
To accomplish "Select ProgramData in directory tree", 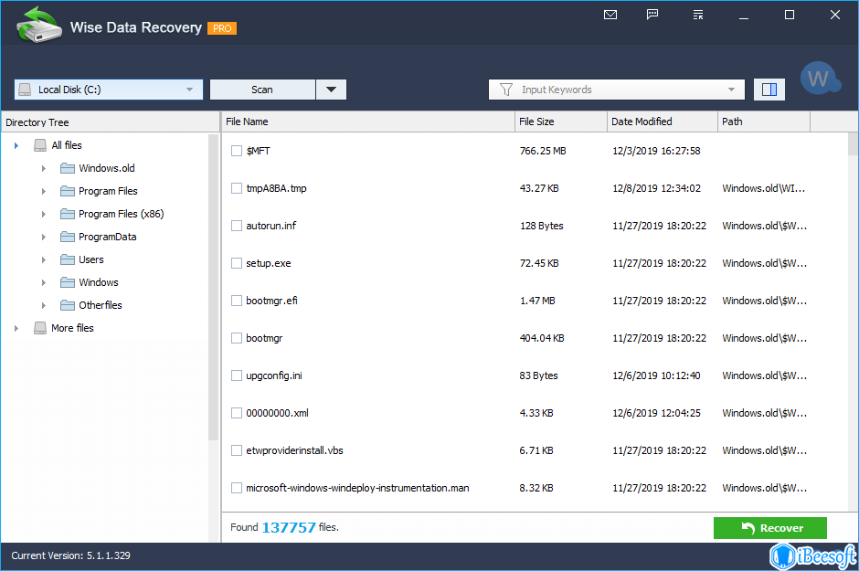I will (x=108, y=237).
